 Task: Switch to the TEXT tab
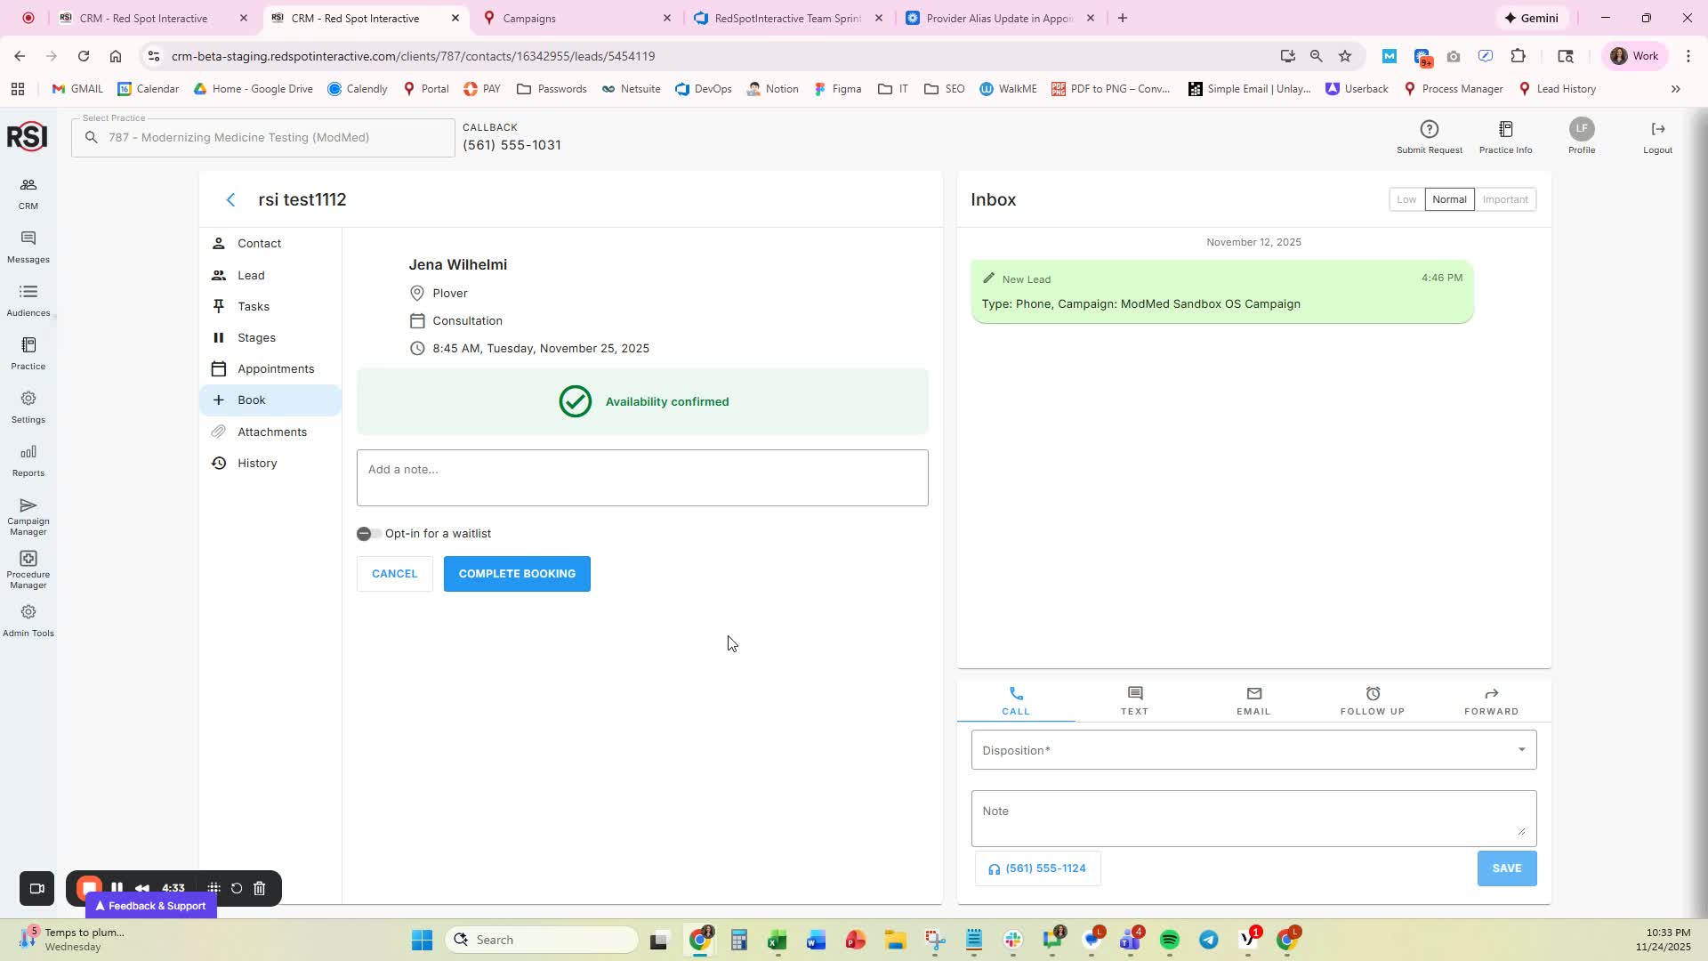point(1134,700)
